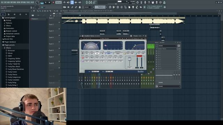Open the piano roll view icon

pyautogui.click(x=114, y=7)
